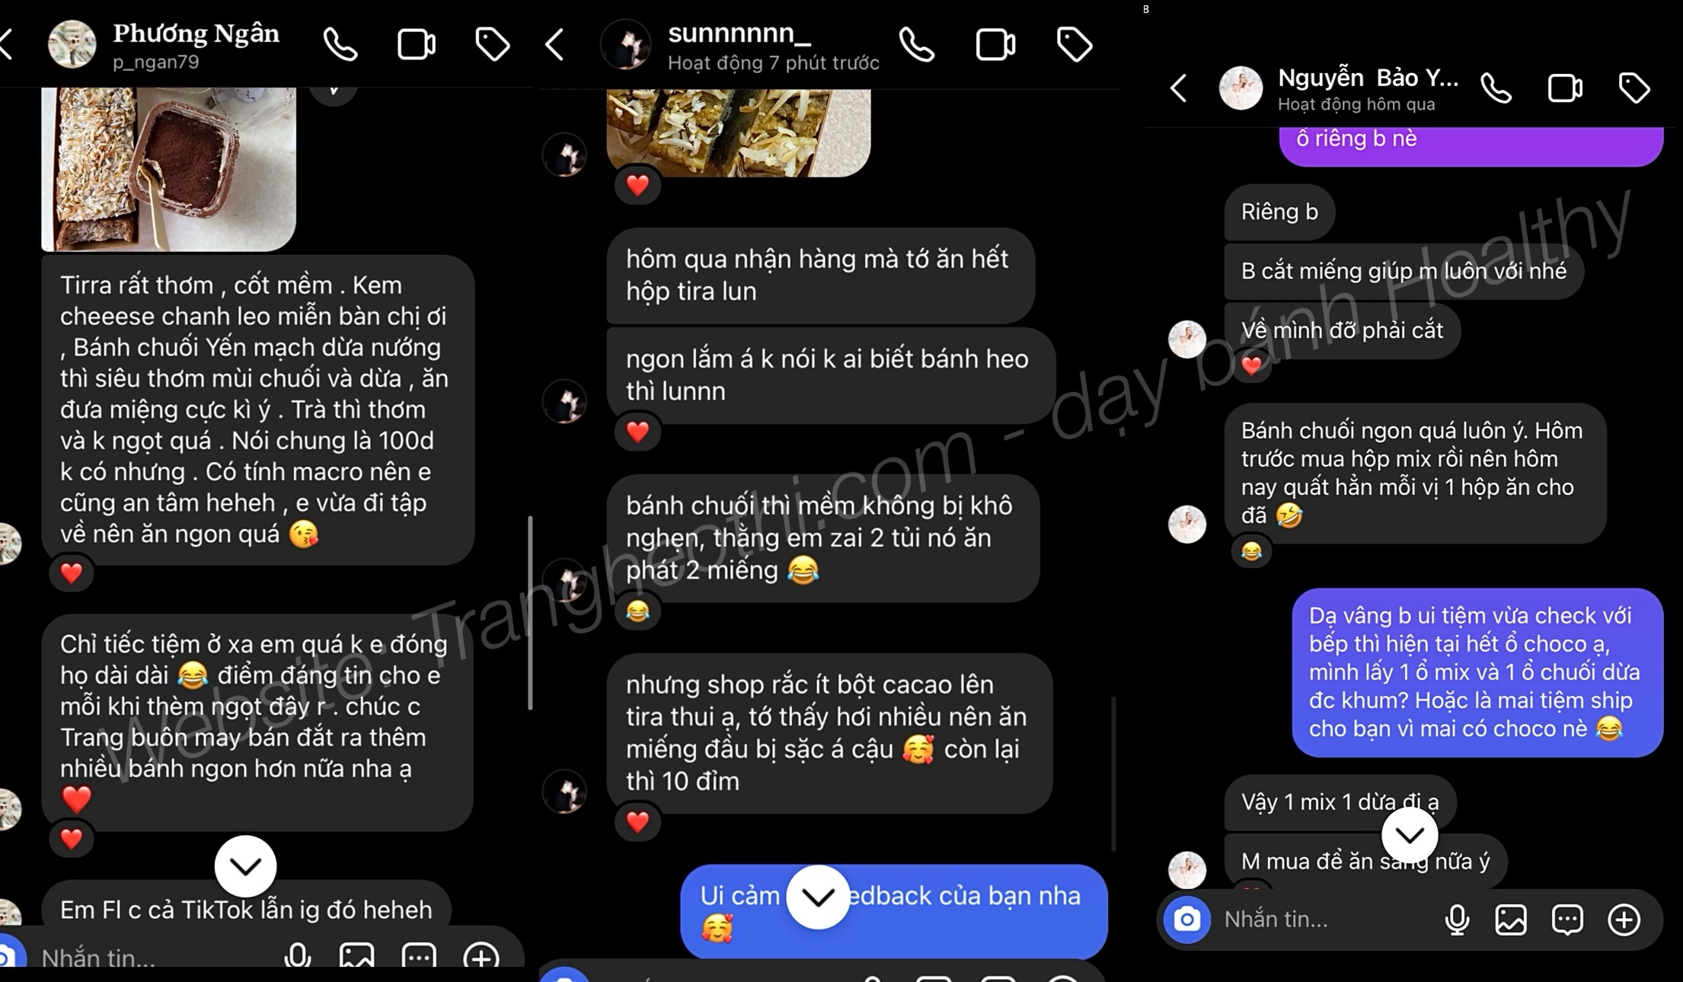1683x982 pixels.
Task: Start voice call with Phương Ngân
Action: pyautogui.click(x=340, y=44)
